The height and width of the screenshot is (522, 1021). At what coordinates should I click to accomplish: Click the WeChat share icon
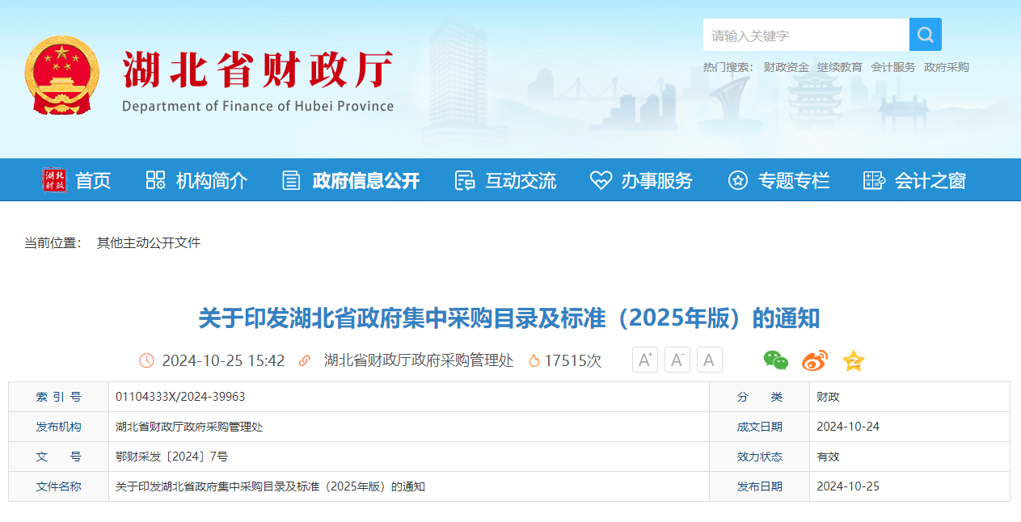(x=775, y=361)
